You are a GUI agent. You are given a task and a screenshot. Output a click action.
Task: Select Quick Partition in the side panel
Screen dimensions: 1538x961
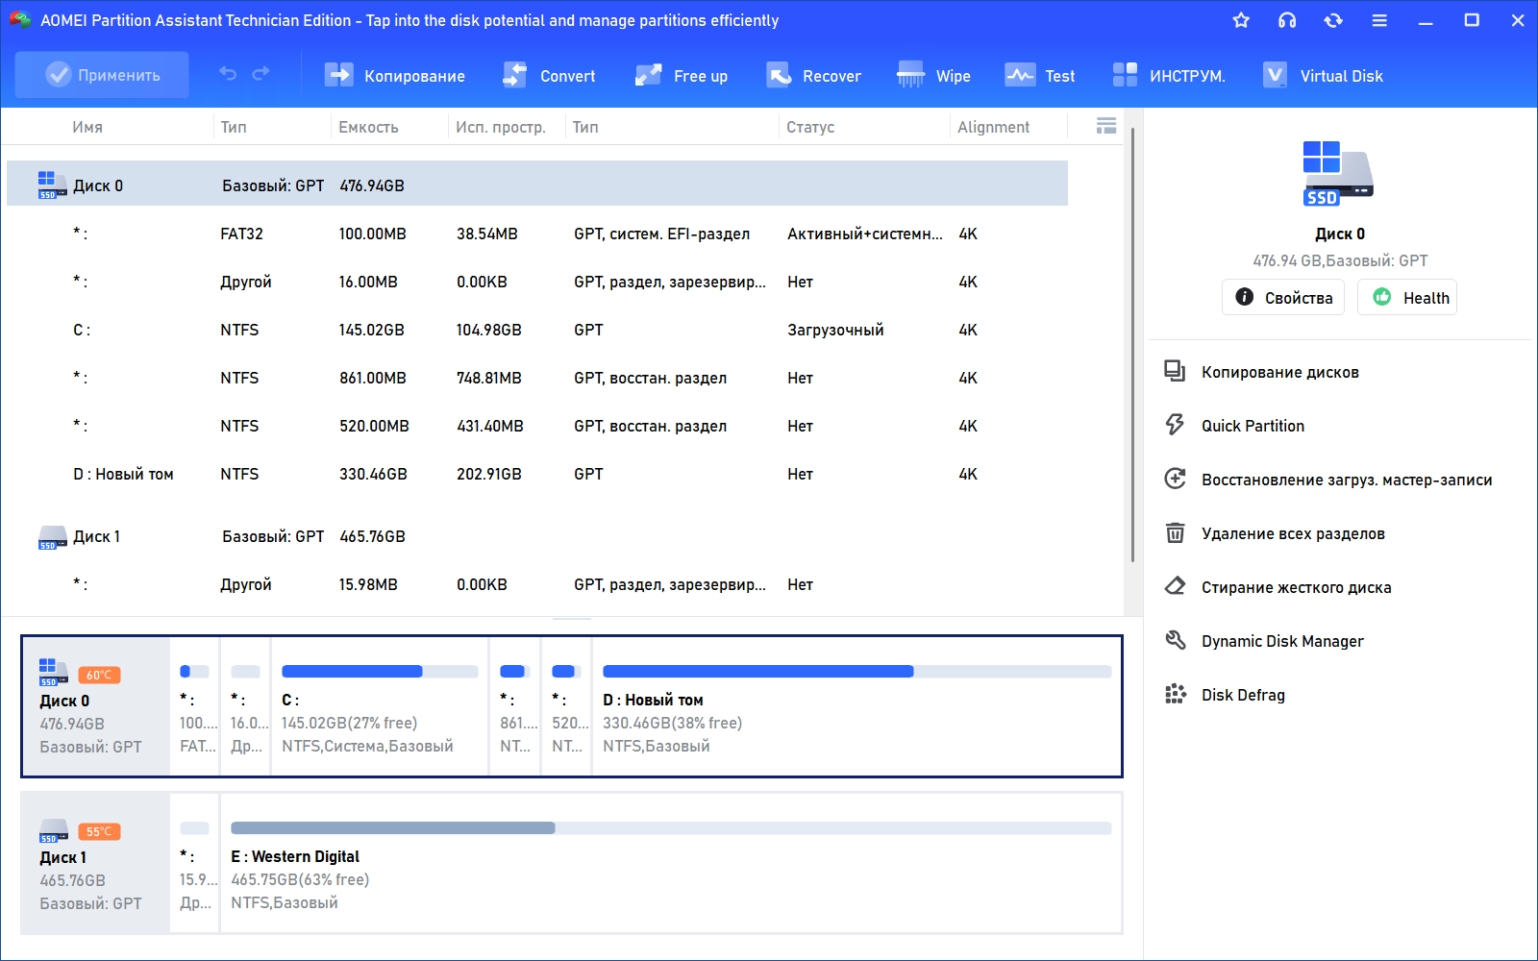click(1253, 426)
